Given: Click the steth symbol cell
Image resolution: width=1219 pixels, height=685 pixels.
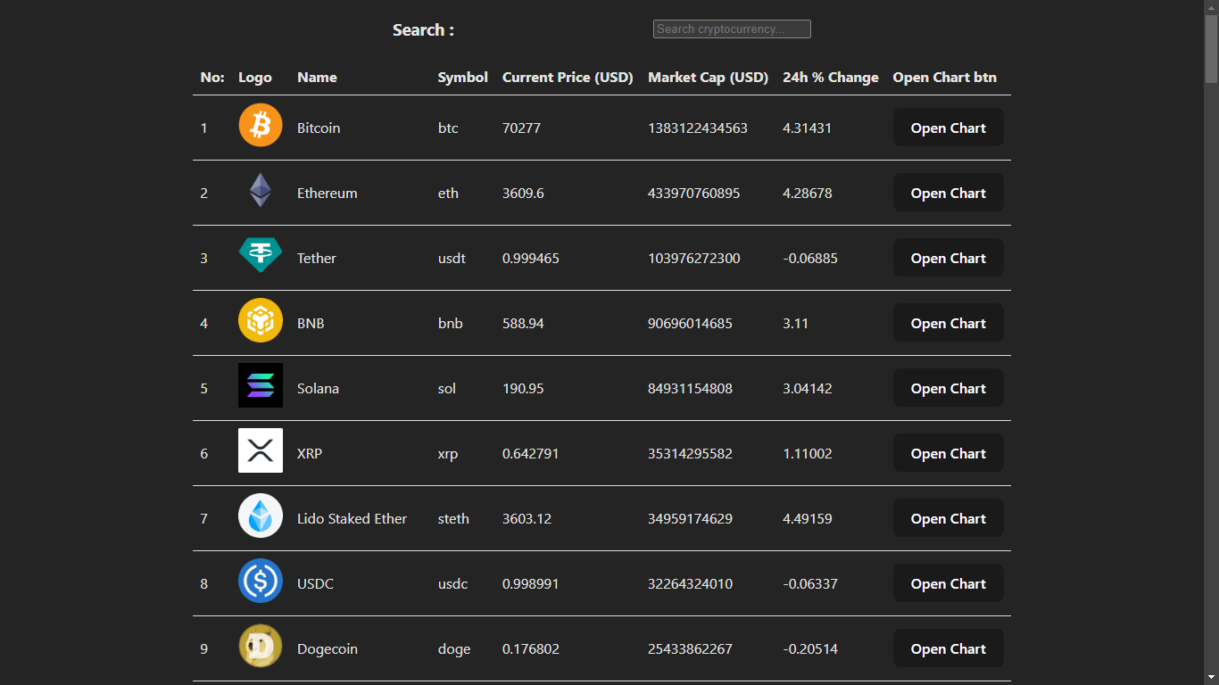Looking at the screenshot, I should (453, 519).
